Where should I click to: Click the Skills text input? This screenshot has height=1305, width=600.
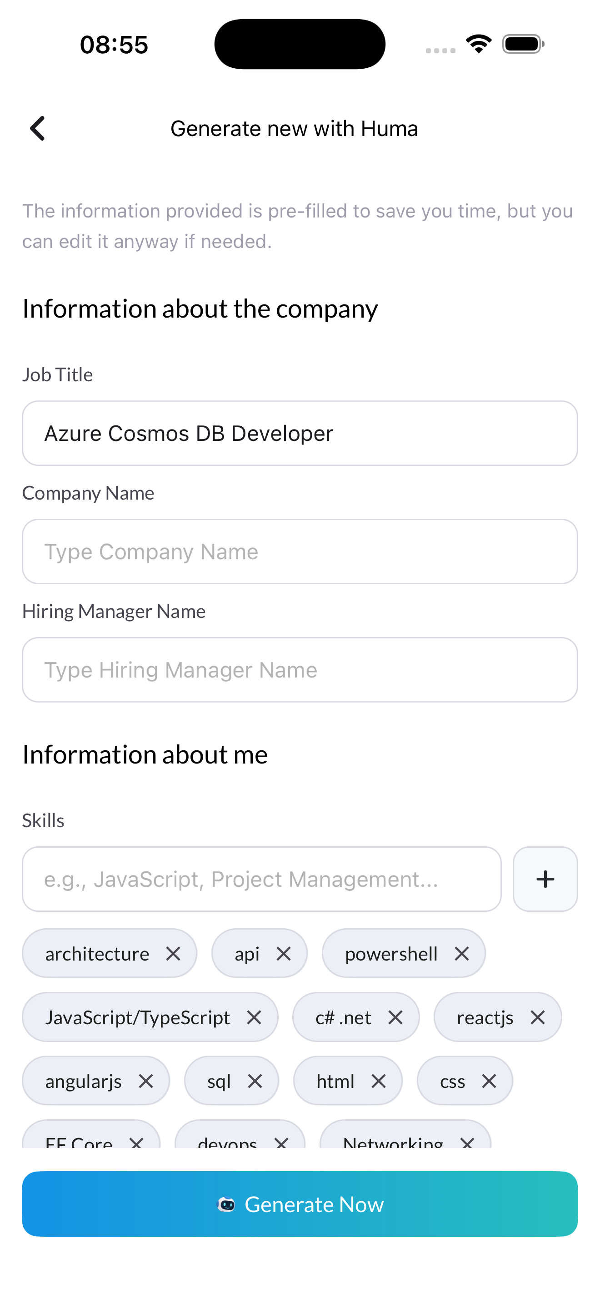[x=261, y=879]
